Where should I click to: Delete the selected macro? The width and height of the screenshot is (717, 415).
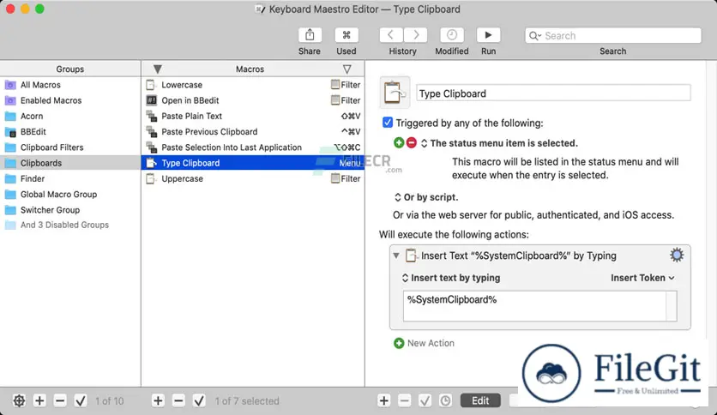(178, 400)
